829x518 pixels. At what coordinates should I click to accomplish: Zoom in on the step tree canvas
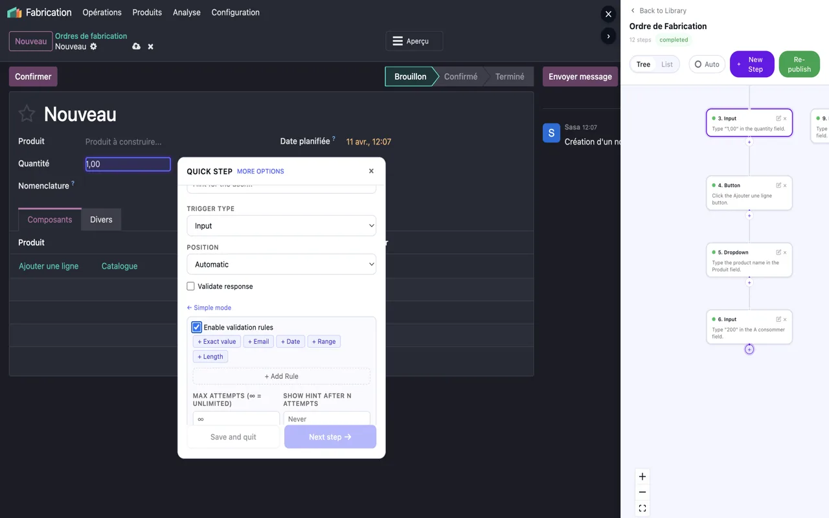pos(642,477)
